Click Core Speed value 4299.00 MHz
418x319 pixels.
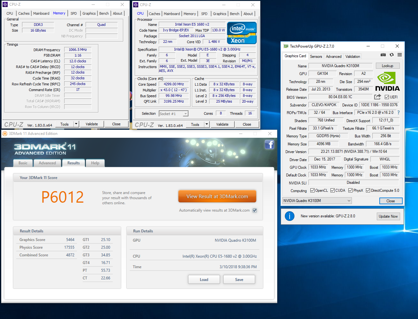point(174,84)
